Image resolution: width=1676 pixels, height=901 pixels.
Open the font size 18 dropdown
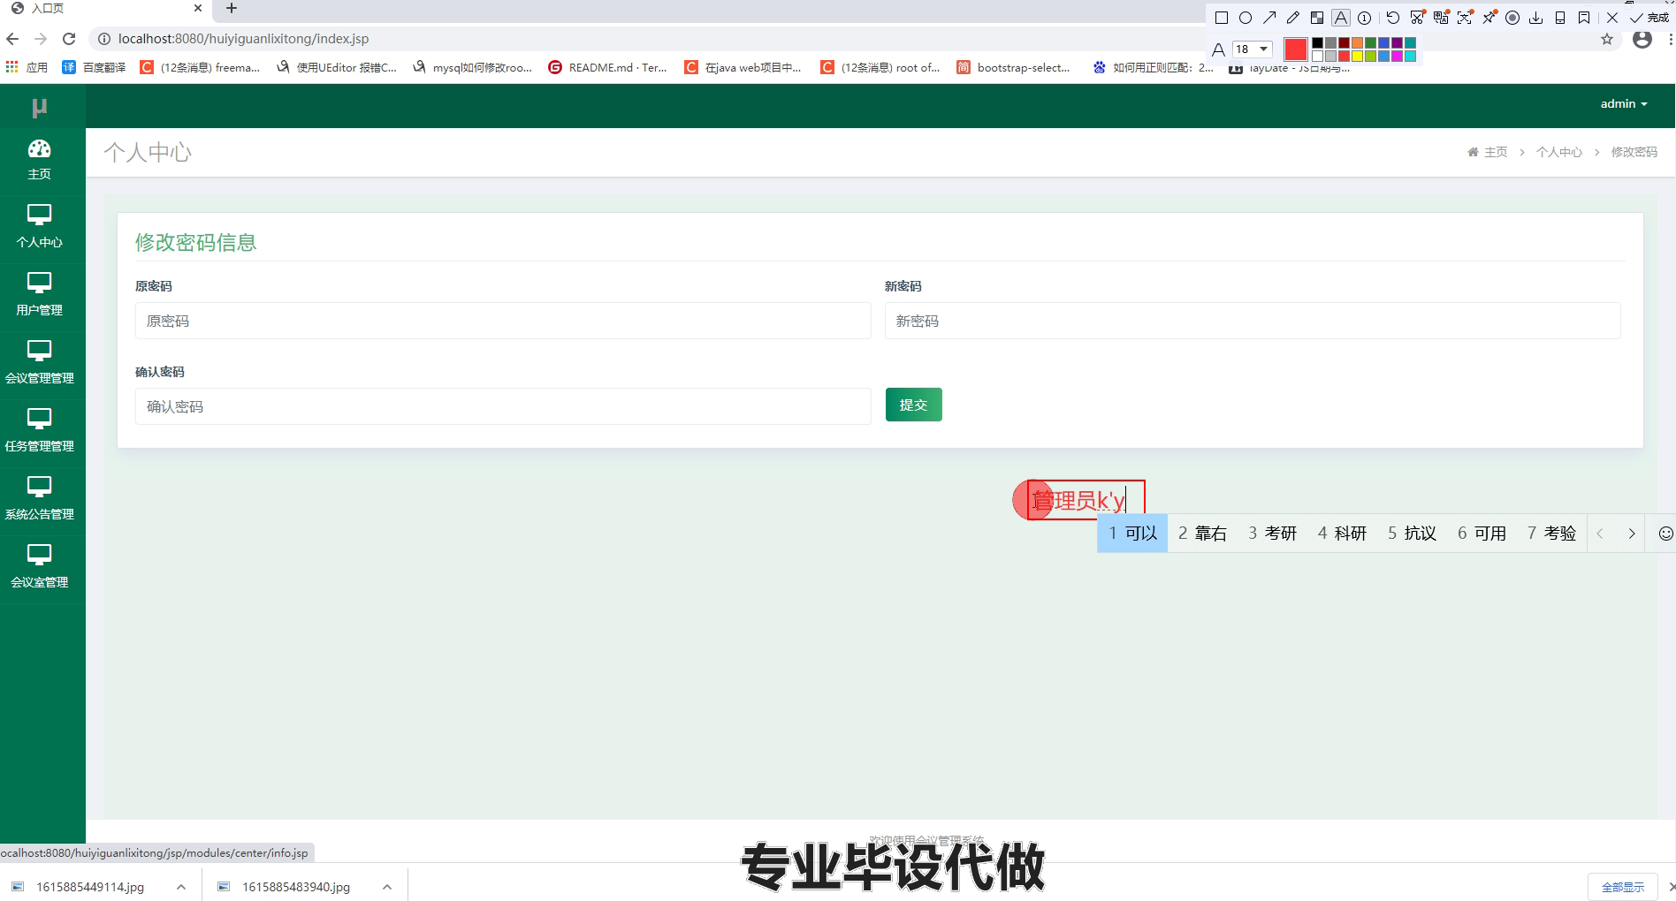1253,49
